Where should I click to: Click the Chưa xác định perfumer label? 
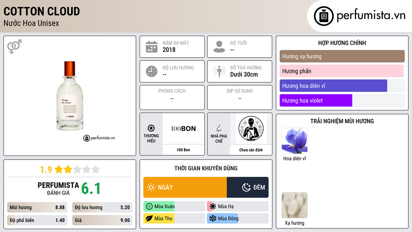251,150
